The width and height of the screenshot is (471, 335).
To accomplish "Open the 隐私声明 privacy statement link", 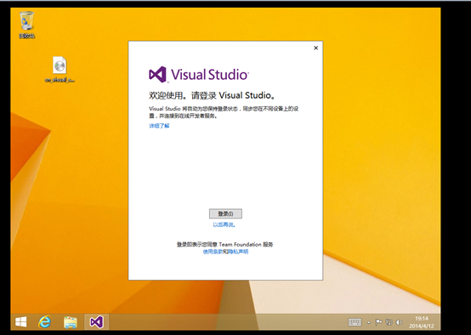I will (238, 252).
